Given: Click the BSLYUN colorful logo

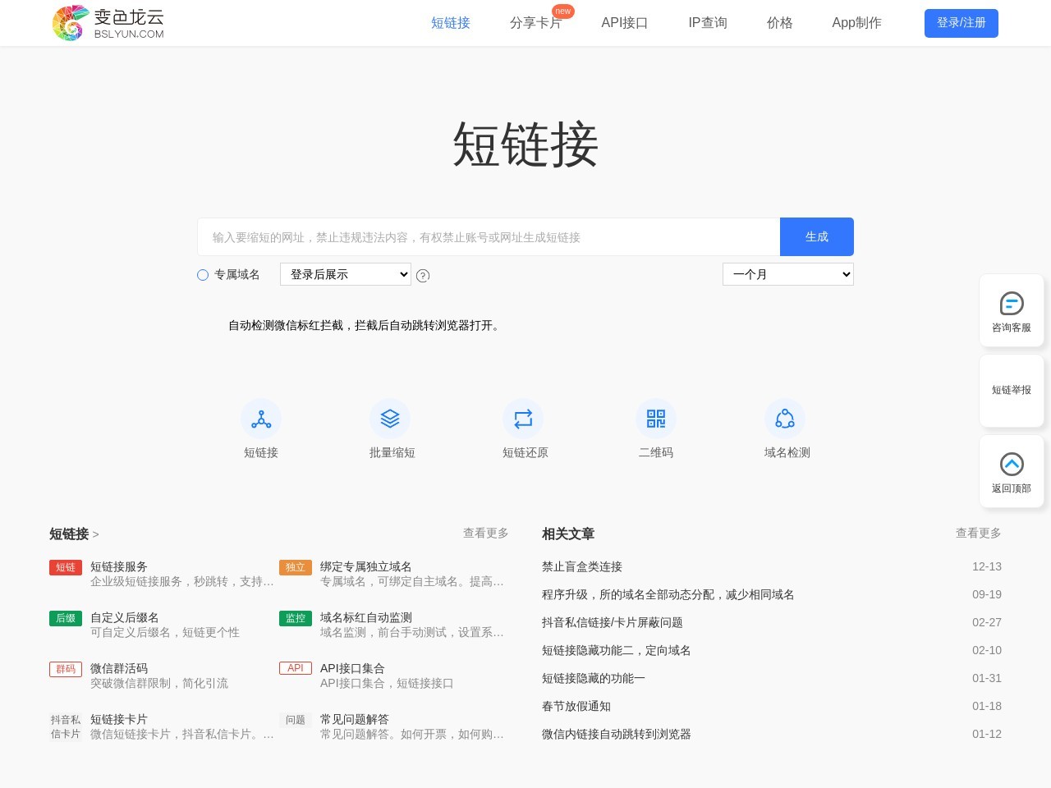Looking at the screenshot, I should click(70, 23).
